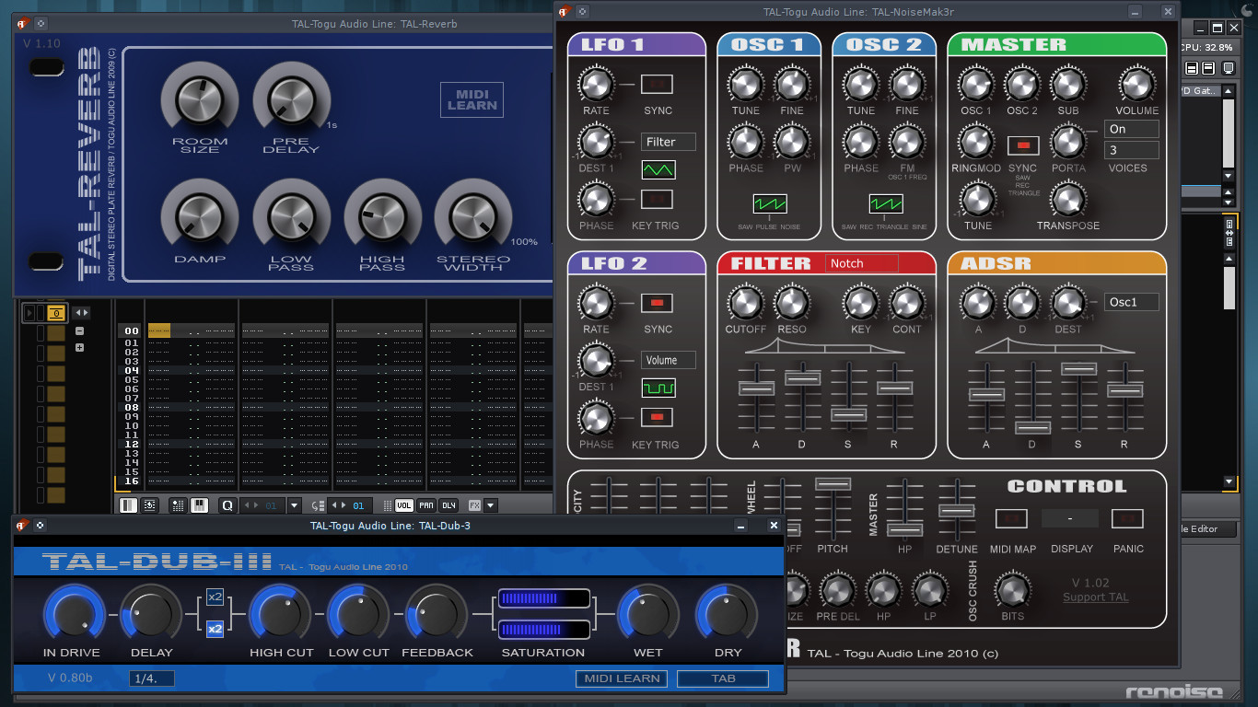Toggle keyboard icon in pattern editor toolbar
This screenshot has height=707, width=1258.
[199, 505]
